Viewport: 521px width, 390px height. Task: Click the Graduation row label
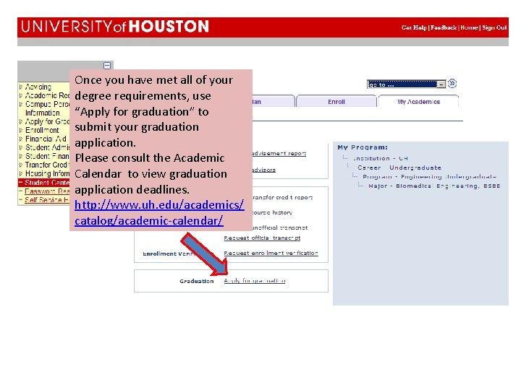click(196, 281)
